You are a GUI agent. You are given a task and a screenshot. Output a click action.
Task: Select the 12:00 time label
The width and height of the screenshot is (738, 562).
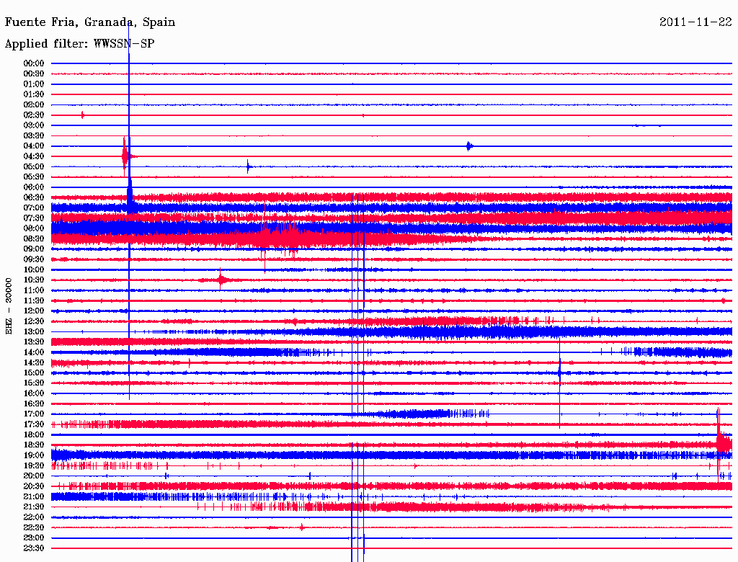[x=34, y=311]
